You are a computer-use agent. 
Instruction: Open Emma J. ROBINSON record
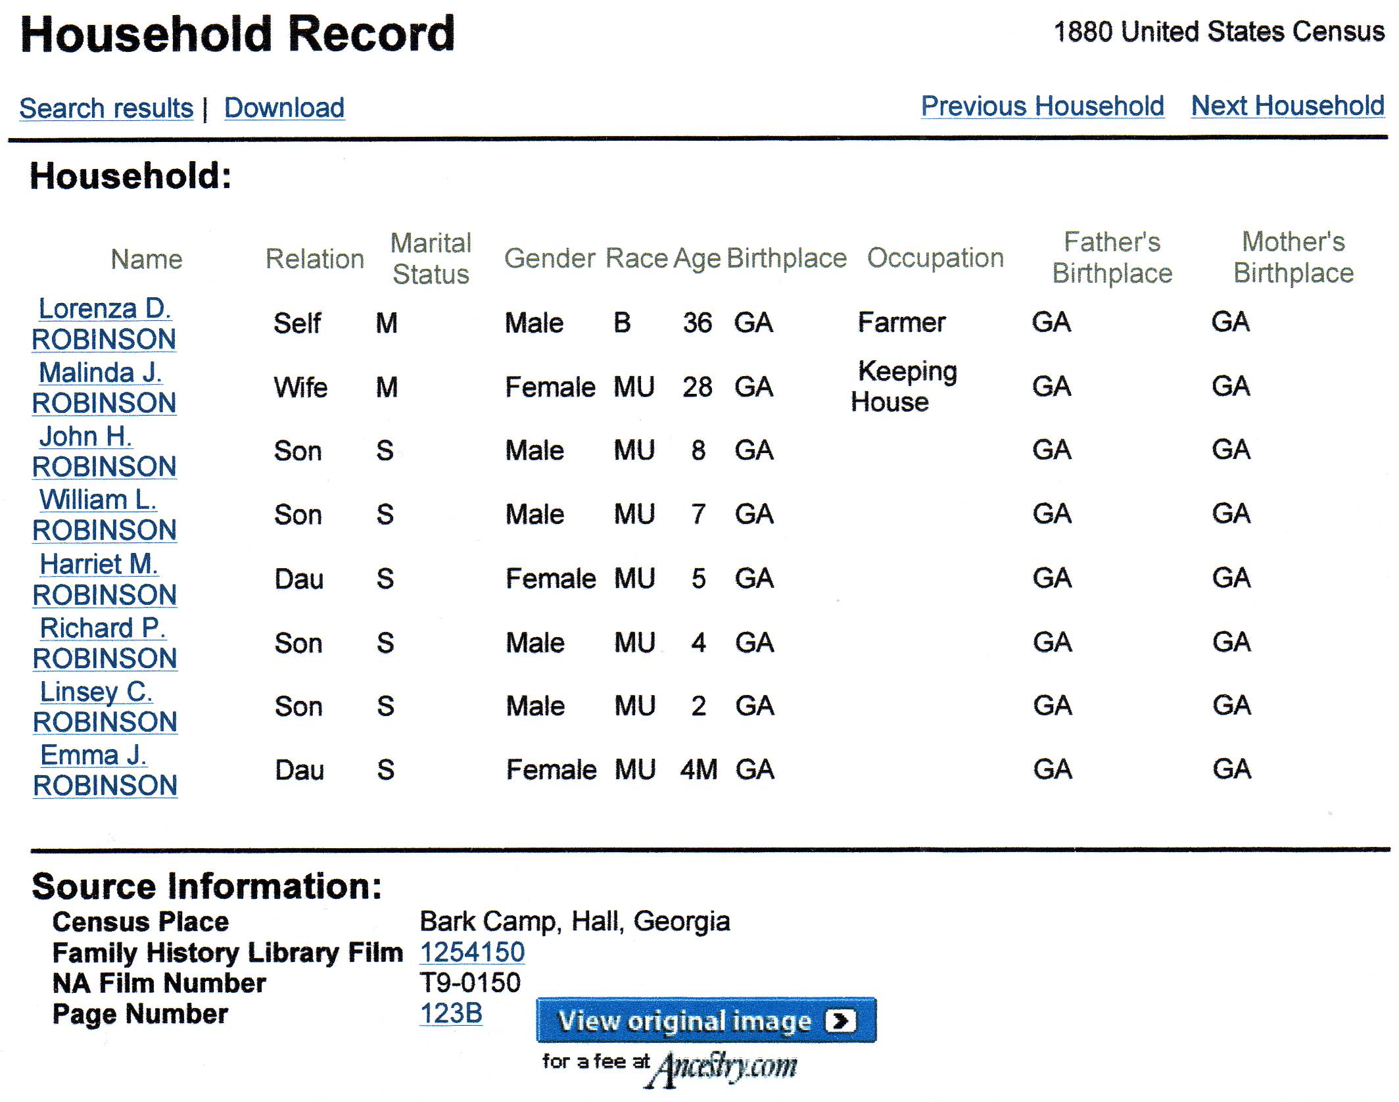click(x=105, y=770)
